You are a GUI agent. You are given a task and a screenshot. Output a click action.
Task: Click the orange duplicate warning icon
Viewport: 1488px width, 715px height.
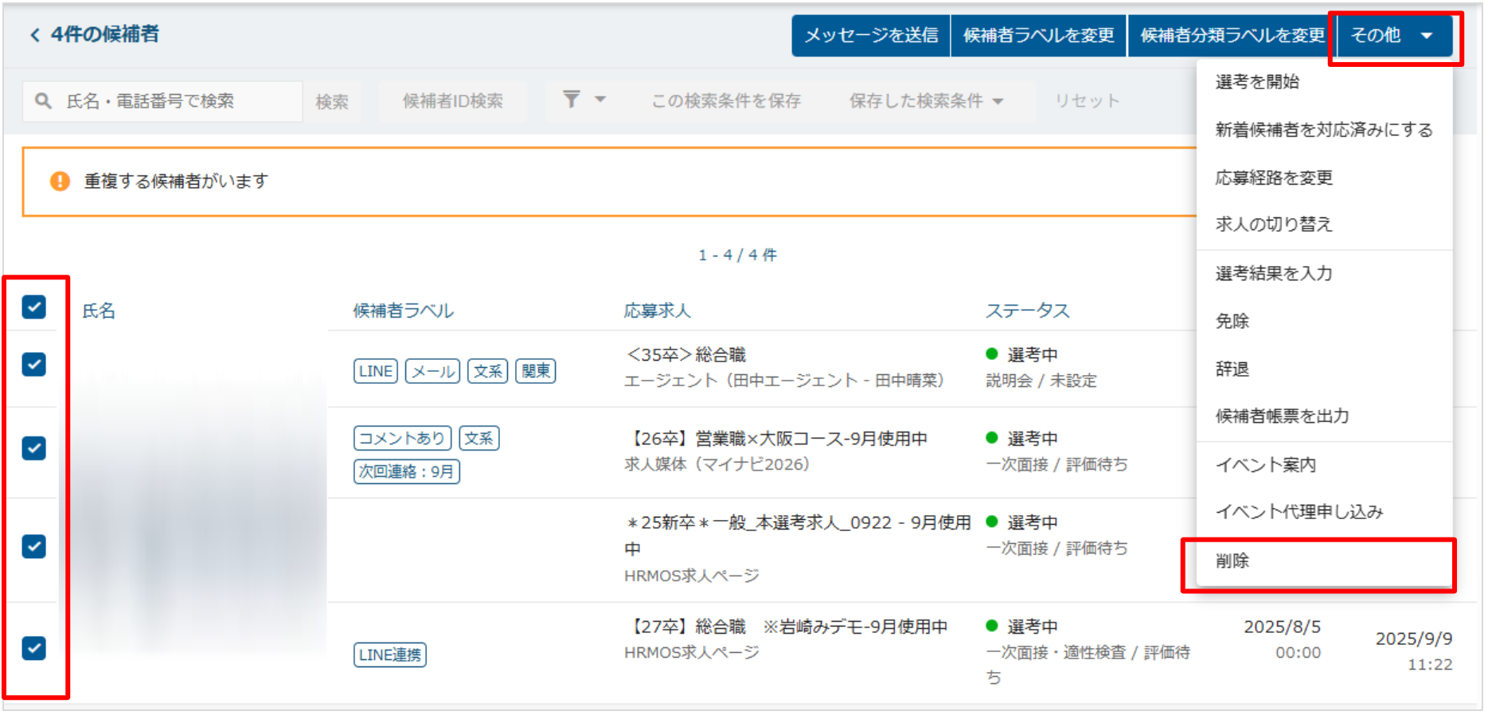click(60, 182)
